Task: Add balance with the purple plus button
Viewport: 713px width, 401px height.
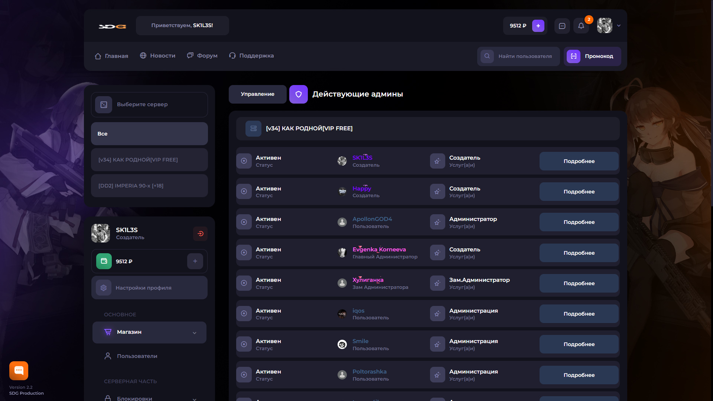Action: coord(538,26)
